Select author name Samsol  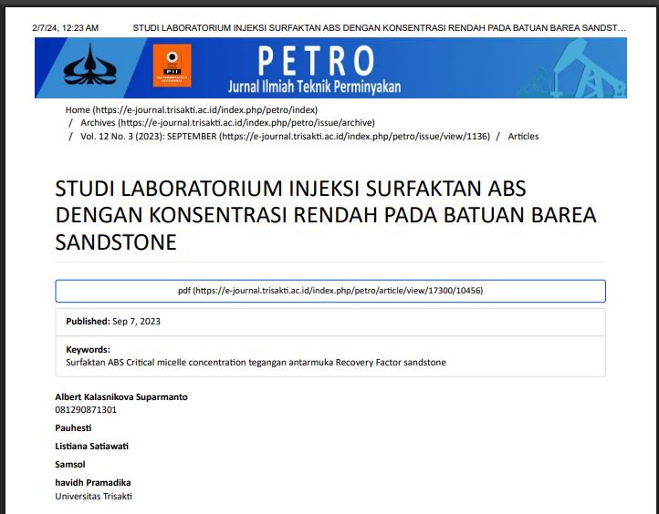pyautogui.click(x=70, y=465)
